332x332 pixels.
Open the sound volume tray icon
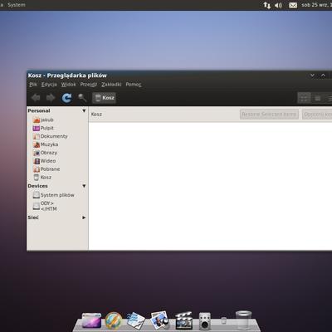click(278, 5)
